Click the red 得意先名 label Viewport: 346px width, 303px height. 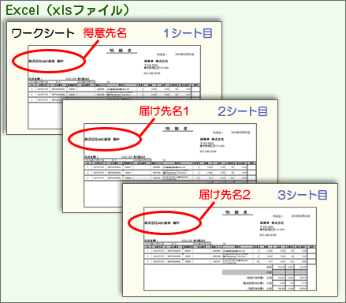(105, 33)
